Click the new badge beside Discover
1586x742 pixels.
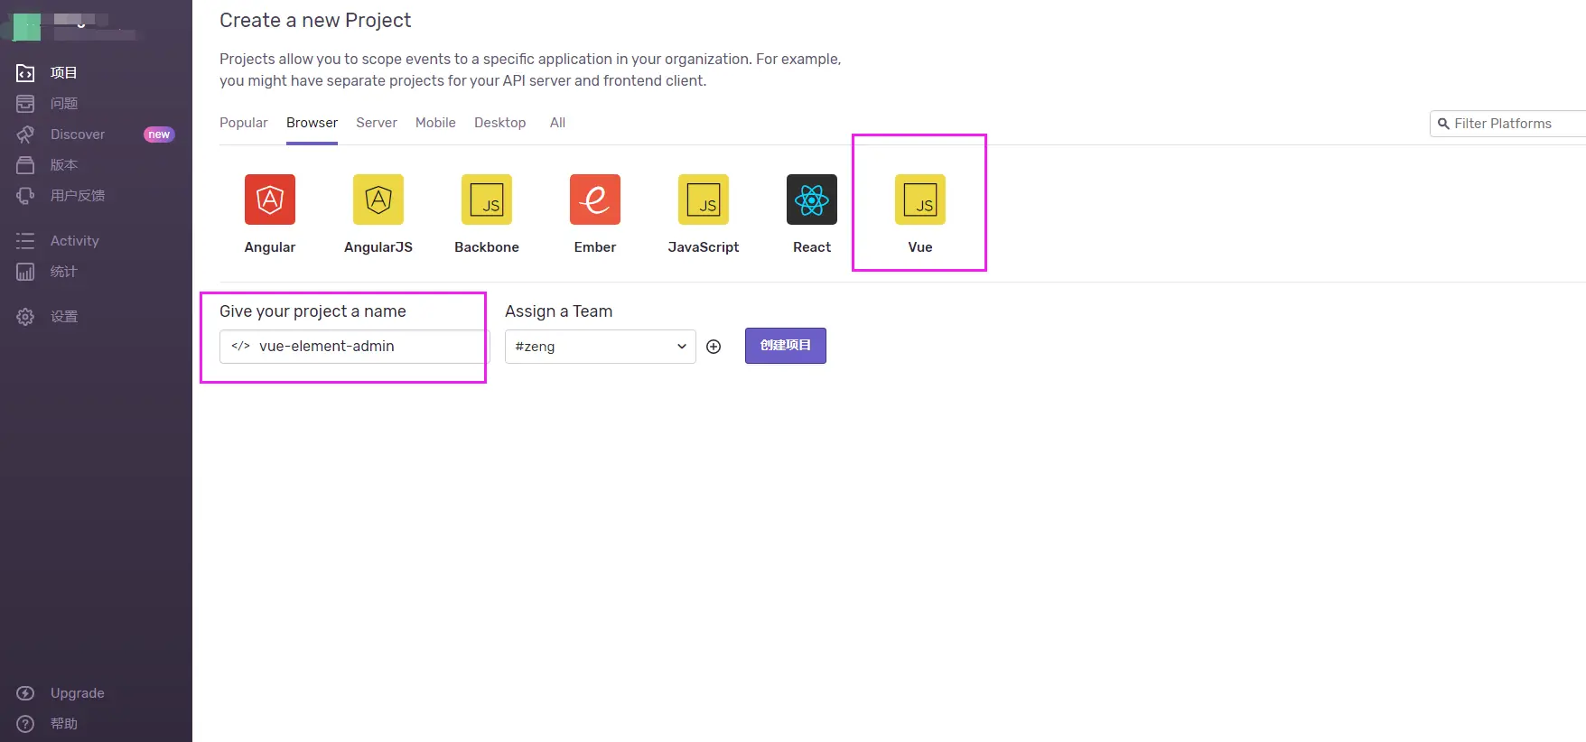[x=159, y=134]
